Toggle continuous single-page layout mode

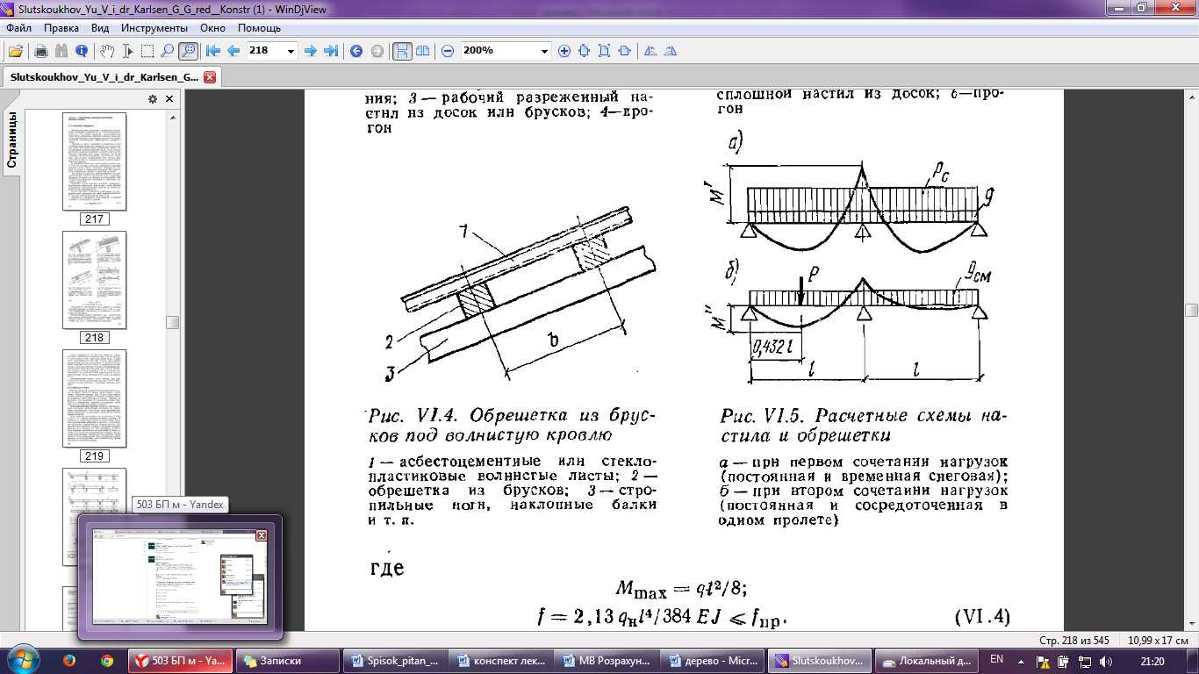[x=402, y=51]
